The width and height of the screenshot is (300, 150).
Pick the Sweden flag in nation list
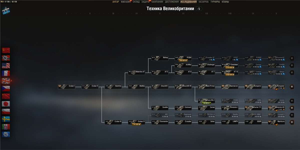pyautogui.click(x=6, y=119)
